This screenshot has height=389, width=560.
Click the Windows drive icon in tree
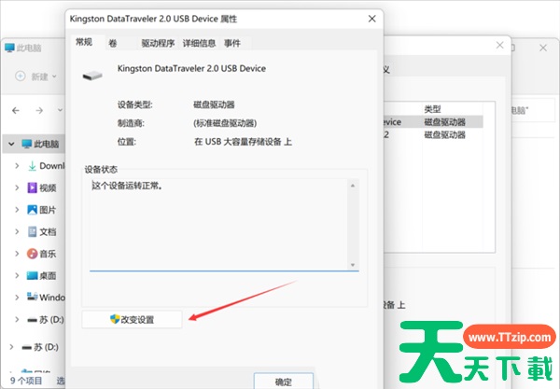pos(32,297)
